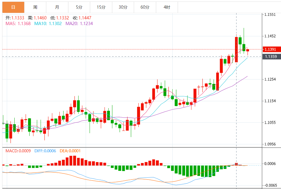Image resolution: width=281 pixels, height=189 pixels.
Task: Open the 4时 timeframe tab
Action: coord(167,7)
